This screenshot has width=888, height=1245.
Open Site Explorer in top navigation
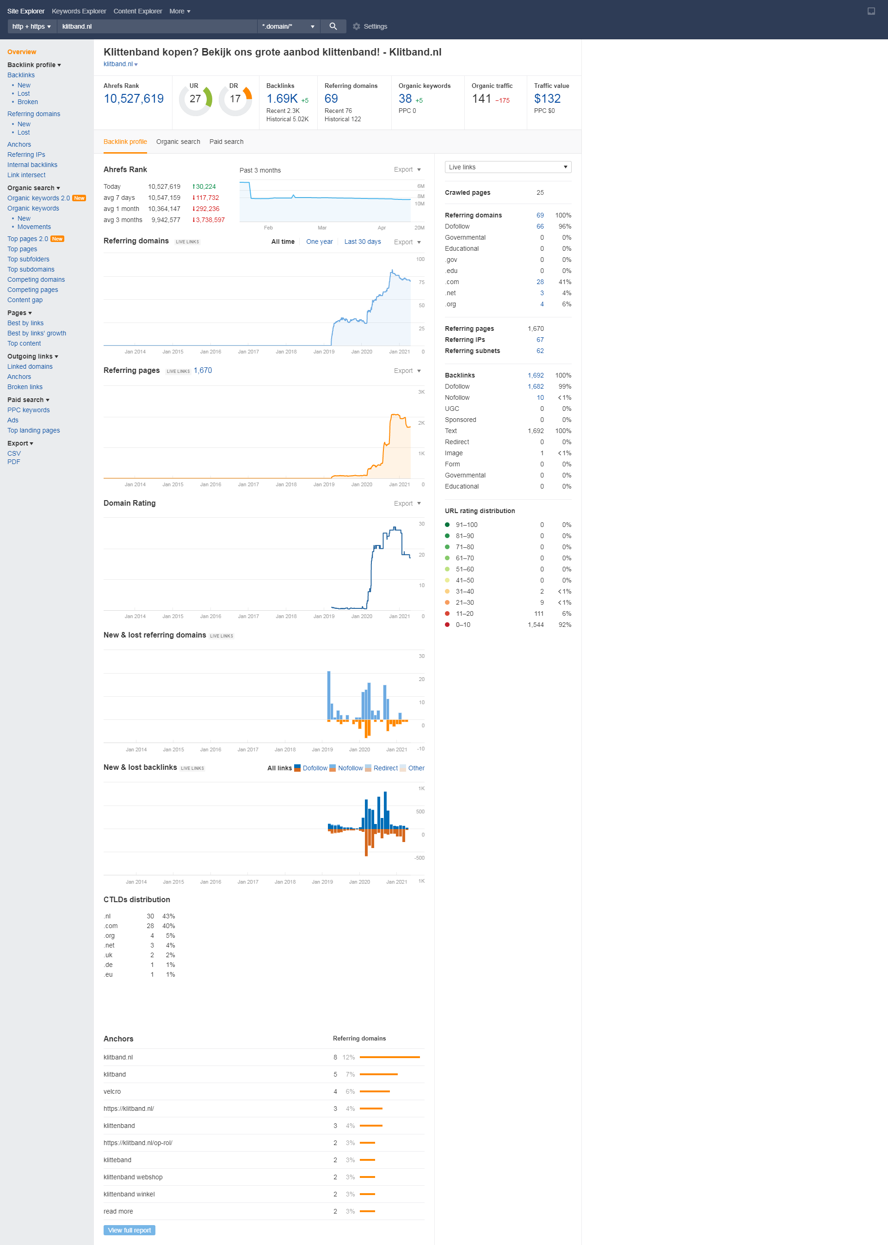[x=26, y=11]
